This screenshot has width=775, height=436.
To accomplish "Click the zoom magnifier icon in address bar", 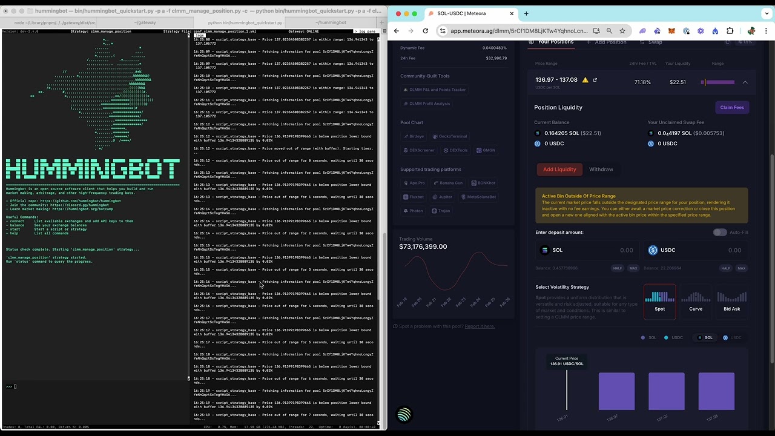I will coord(609,31).
